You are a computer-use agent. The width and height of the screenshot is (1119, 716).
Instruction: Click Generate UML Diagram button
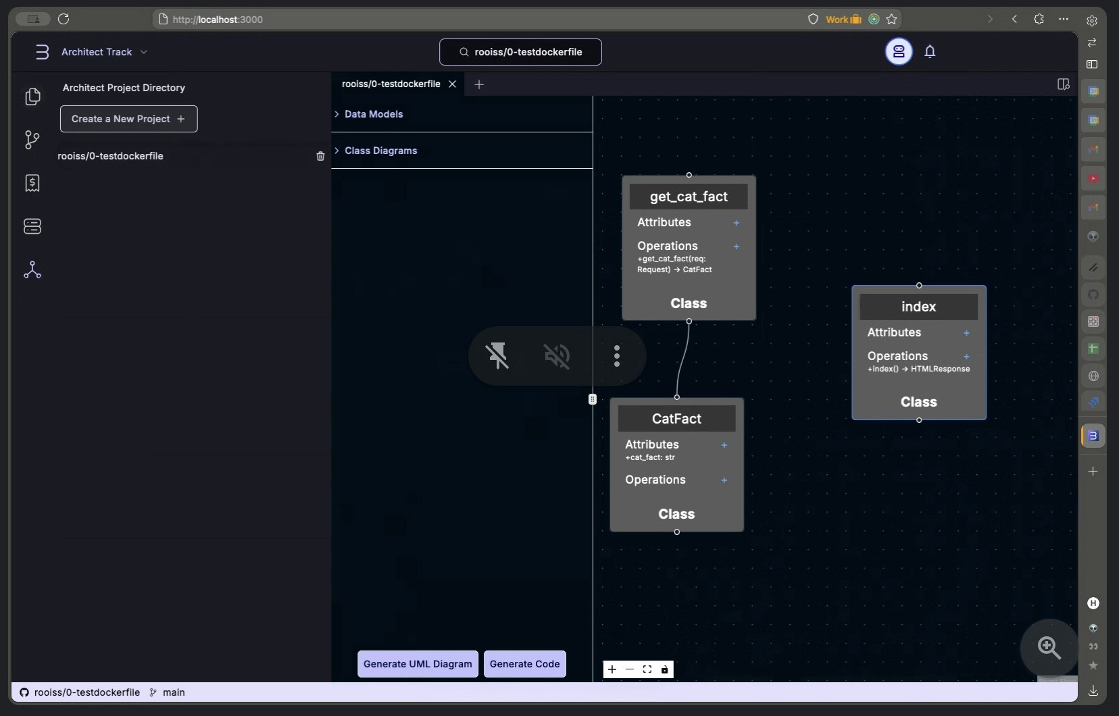coord(418,664)
